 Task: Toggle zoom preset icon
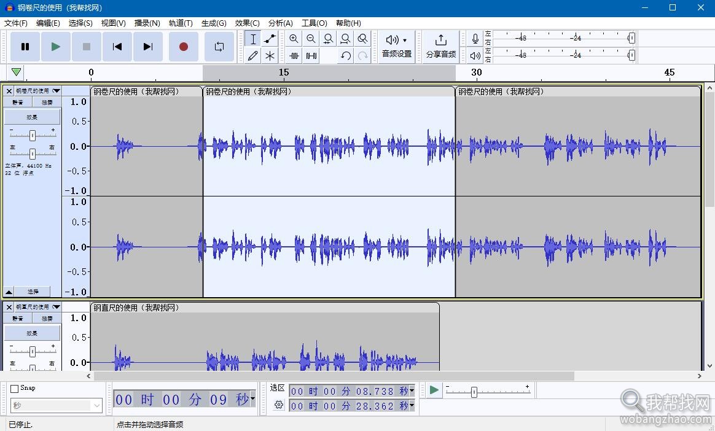362,39
